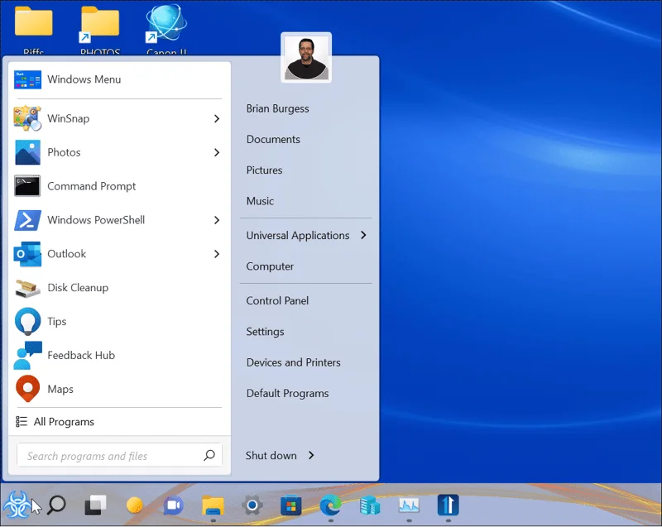Select the Riffs desktop folder
Image resolution: width=662 pixels, height=527 pixels.
(33, 30)
